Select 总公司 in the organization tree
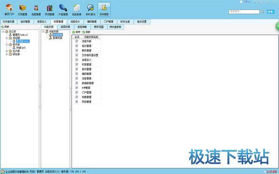279x174 pixels. click(13, 32)
